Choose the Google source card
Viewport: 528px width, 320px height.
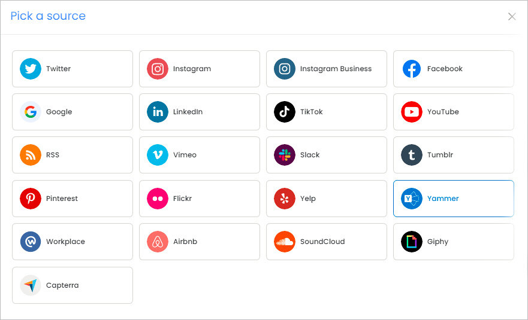73,112
